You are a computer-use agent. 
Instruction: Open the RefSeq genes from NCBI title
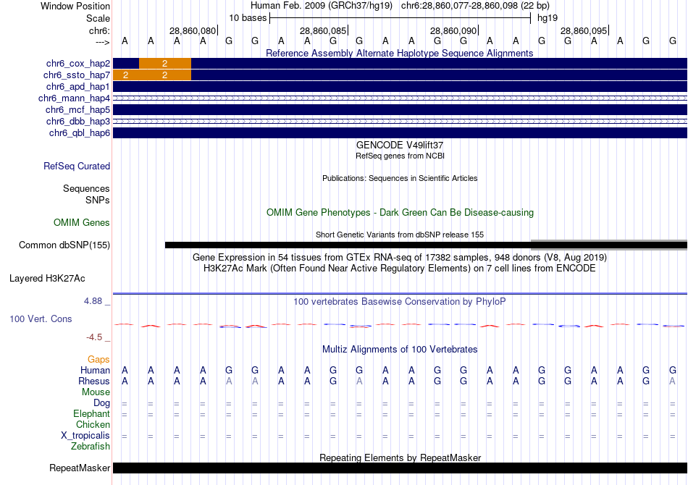click(400, 156)
